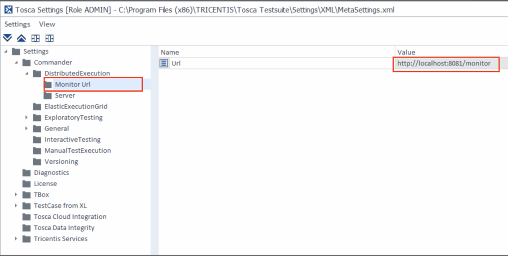
Task: Click the Collapse All toolbar icon
Action: pyautogui.click(x=21, y=38)
